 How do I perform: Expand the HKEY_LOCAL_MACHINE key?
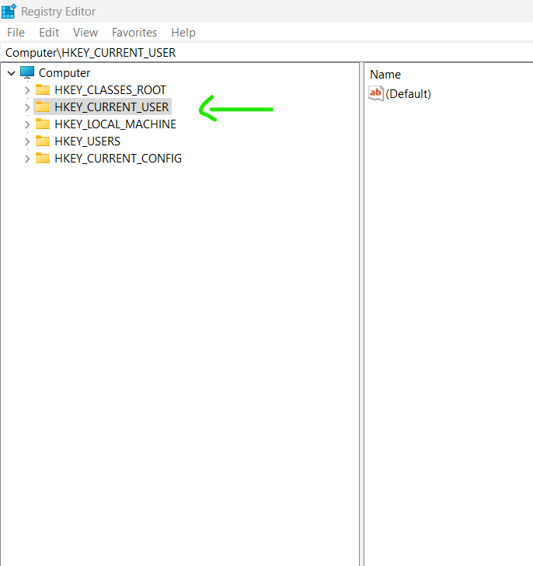27,124
